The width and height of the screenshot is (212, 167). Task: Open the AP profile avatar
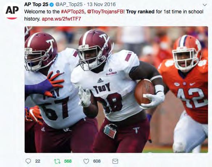pos(12,12)
